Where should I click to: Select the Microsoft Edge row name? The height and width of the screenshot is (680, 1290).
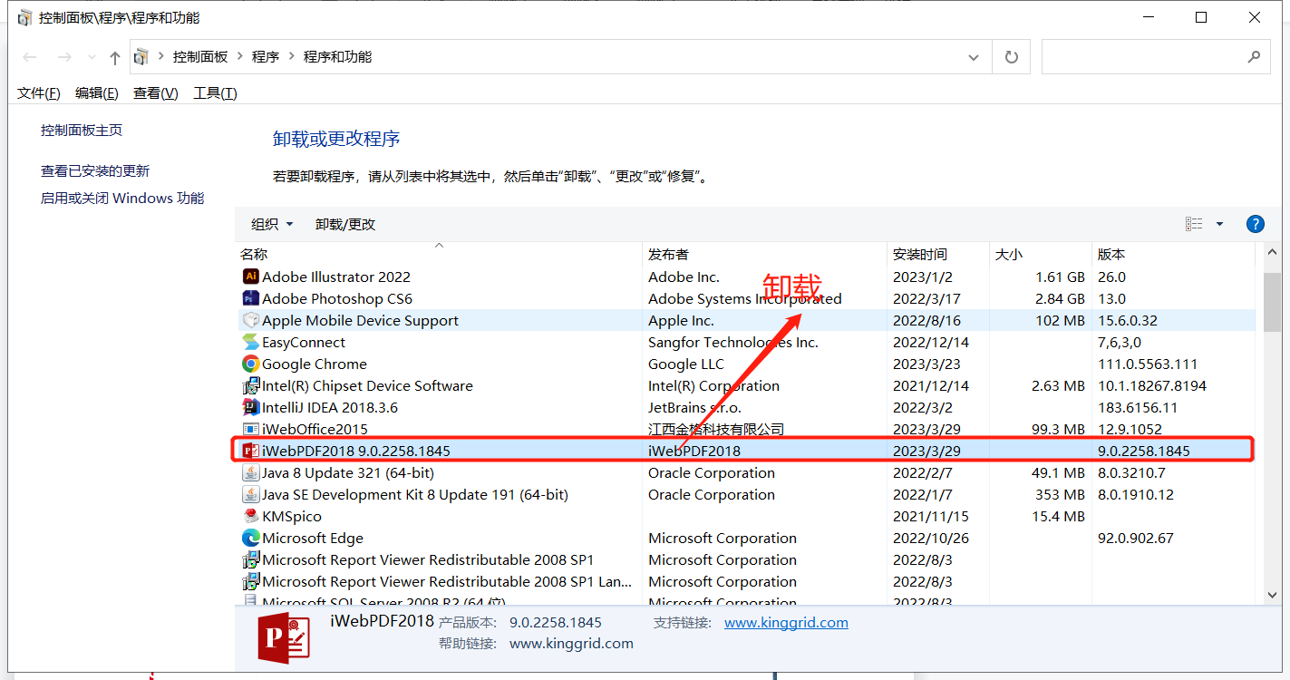coord(313,538)
